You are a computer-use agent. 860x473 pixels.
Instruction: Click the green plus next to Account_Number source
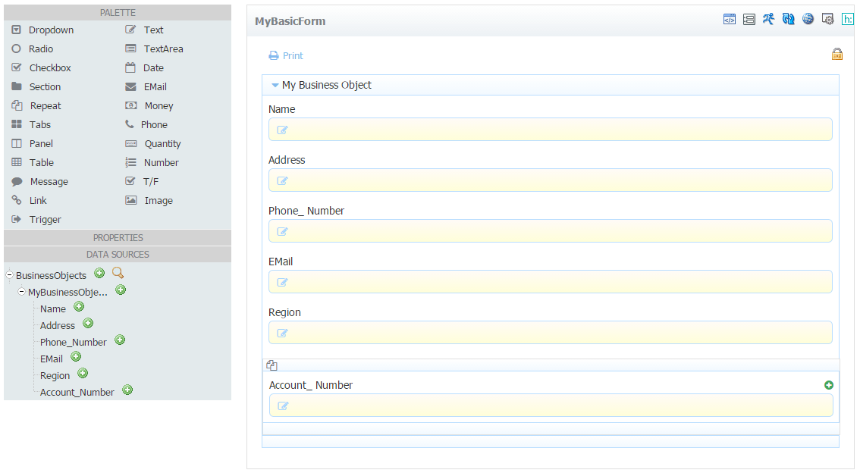[127, 390]
